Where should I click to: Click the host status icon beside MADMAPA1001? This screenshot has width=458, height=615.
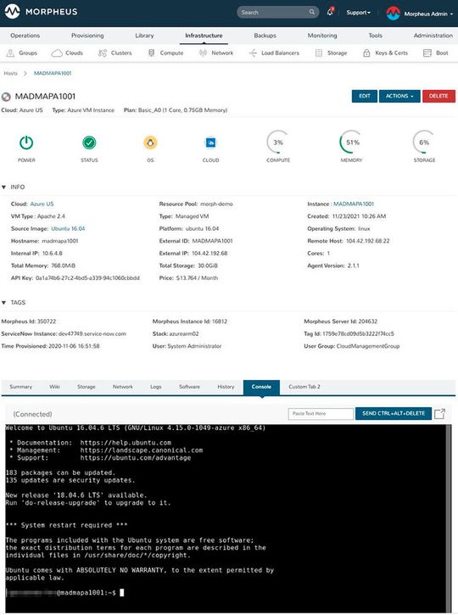click(6, 97)
